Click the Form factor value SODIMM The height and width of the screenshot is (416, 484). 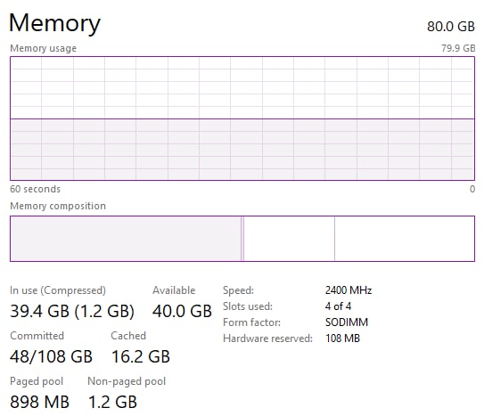pyautogui.click(x=347, y=322)
